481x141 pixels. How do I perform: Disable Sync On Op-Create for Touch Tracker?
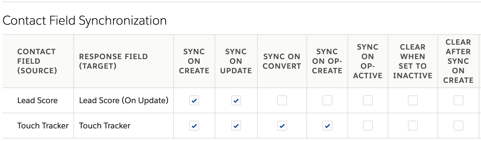(327, 126)
